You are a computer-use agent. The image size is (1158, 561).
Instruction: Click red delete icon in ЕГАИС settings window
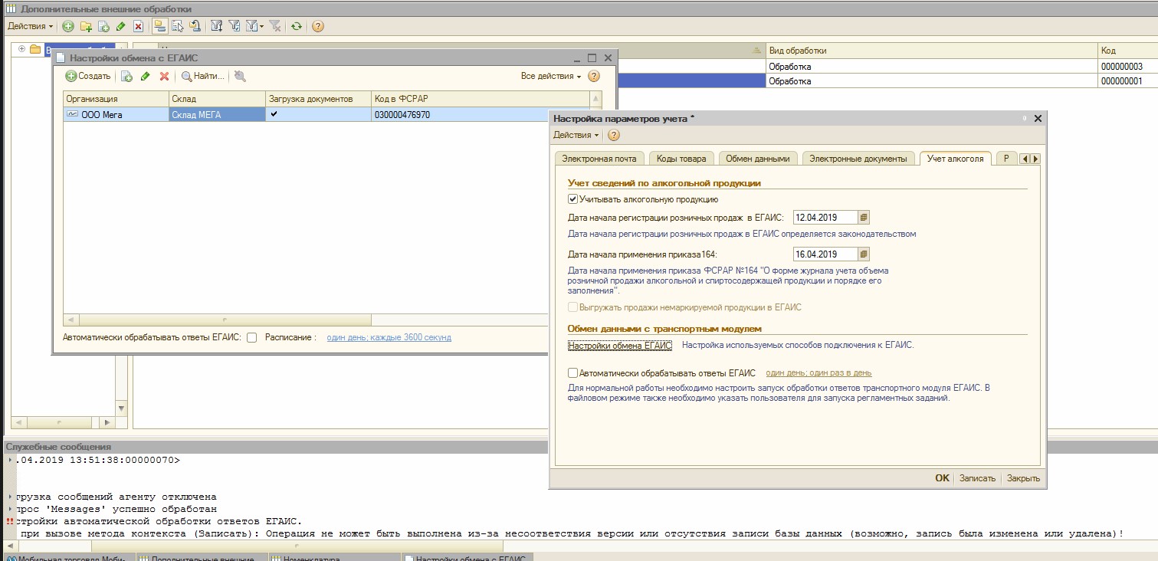[x=163, y=76]
